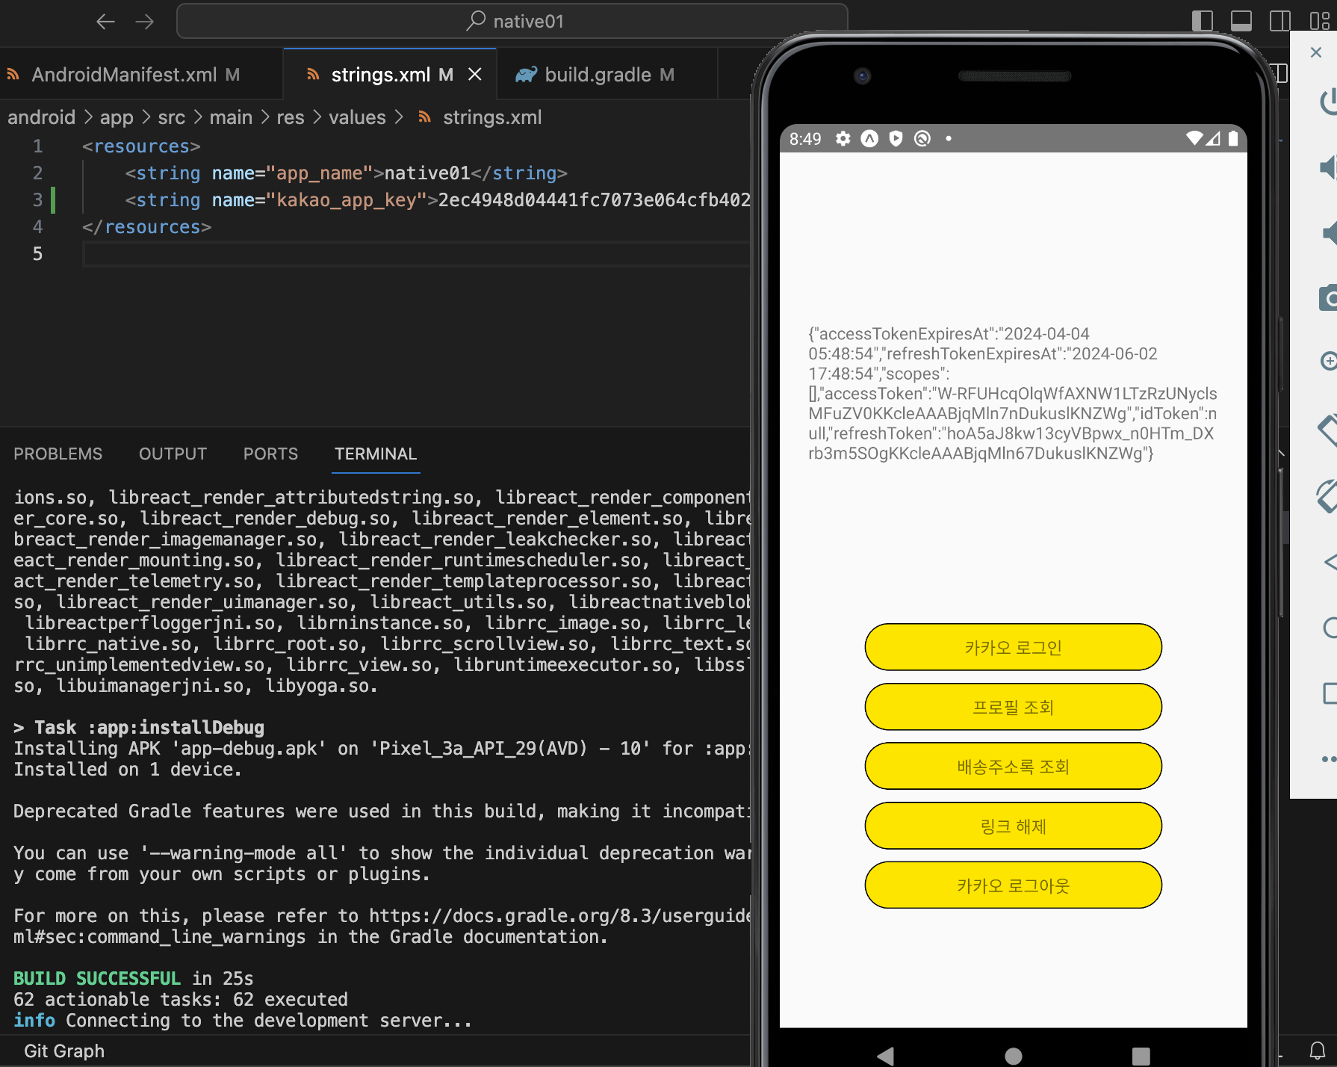Click the app_name string value native01
Viewport: 1337px width, 1067px height.
click(427, 173)
